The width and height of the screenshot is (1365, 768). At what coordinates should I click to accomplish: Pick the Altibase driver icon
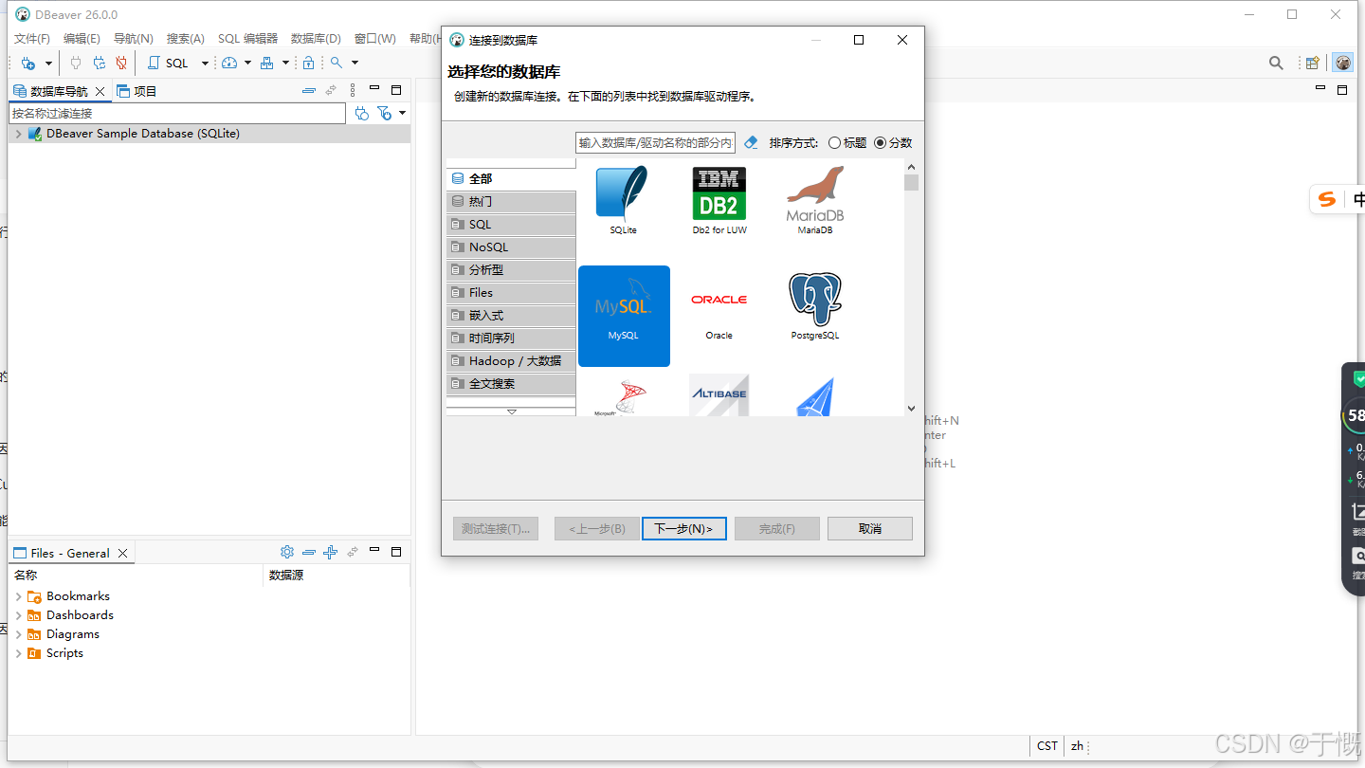(719, 395)
